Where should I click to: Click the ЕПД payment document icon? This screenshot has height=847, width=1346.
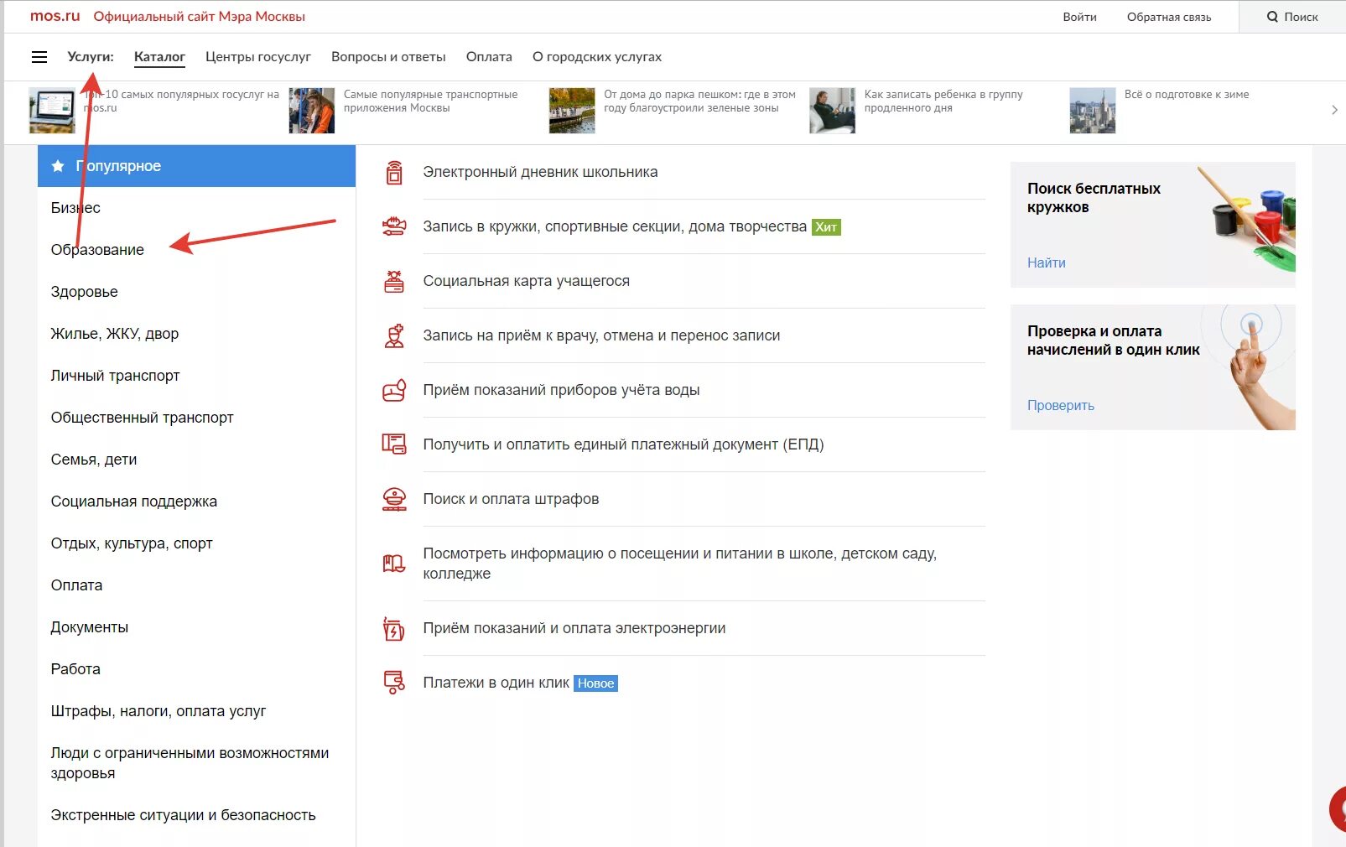pyautogui.click(x=394, y=444)
